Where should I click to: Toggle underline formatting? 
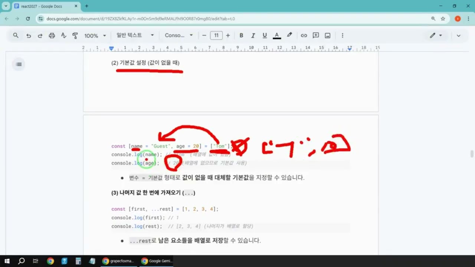pos(265,36)
